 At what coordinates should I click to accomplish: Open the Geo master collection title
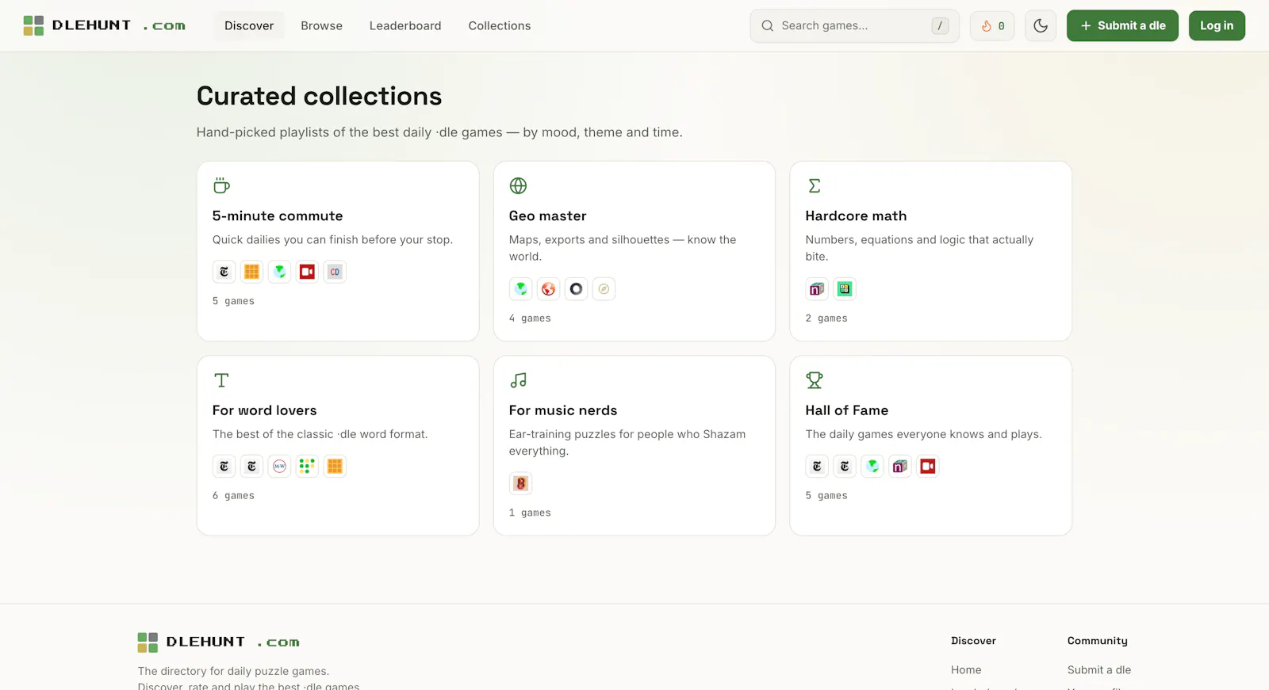[x=548, y=215]
